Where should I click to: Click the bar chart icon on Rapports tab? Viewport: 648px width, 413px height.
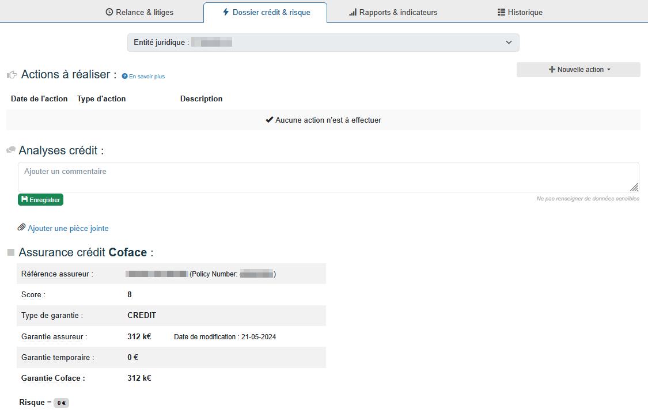tap(353, 12)
